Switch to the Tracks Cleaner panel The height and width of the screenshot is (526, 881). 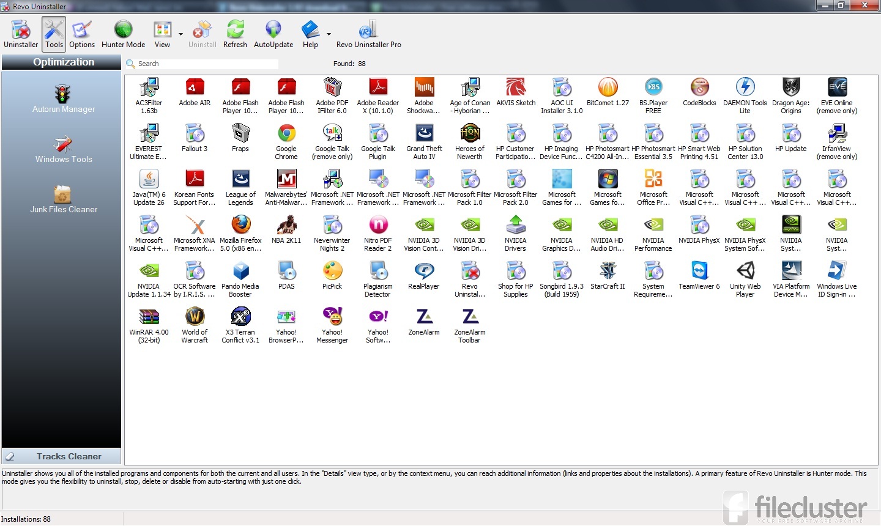61,456
